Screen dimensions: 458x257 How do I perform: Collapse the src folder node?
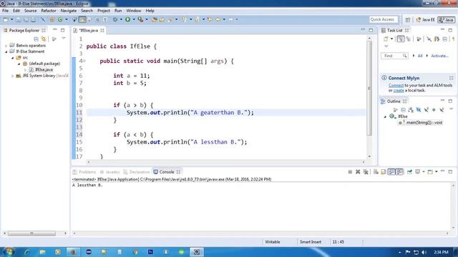13,58
